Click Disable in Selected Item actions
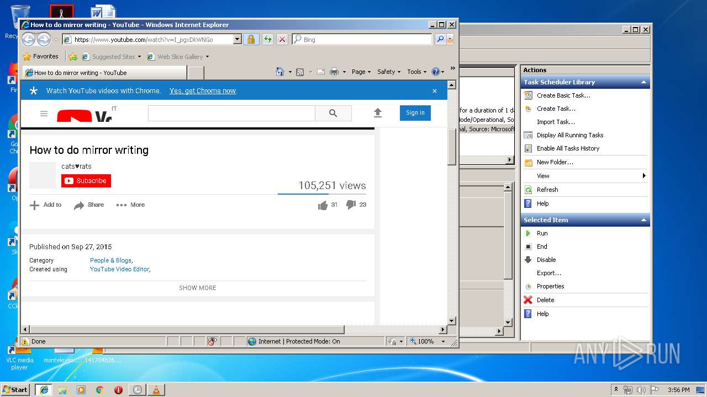 (546, 260)
